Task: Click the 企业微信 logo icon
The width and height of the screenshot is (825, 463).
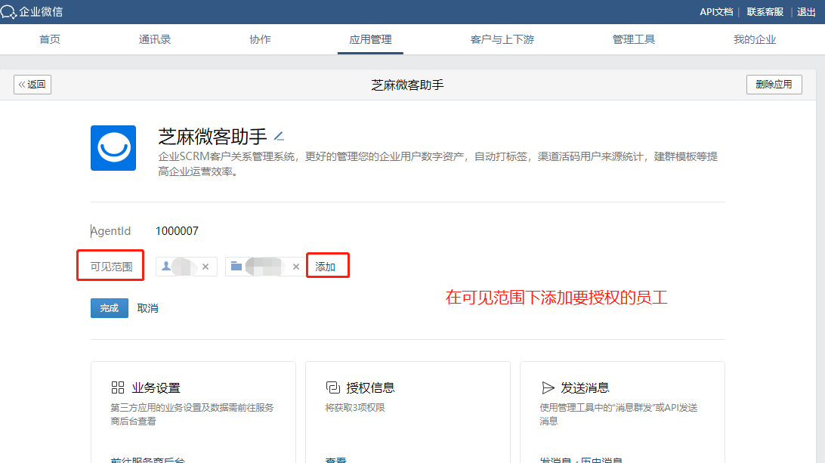Action: click(8, 11)
